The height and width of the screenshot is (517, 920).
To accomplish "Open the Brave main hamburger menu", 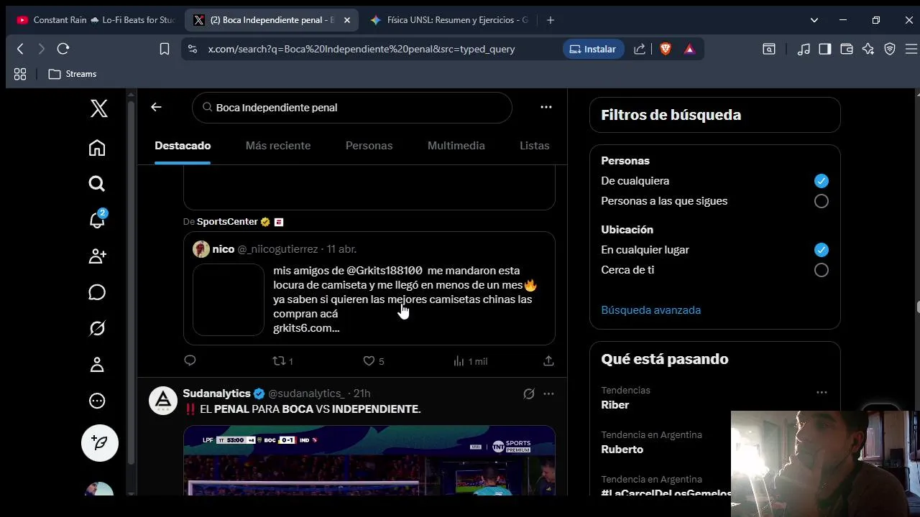I will (911, 49).
